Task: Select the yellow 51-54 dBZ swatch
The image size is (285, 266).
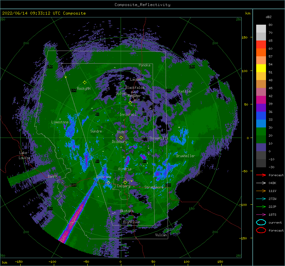Action: 261,68
